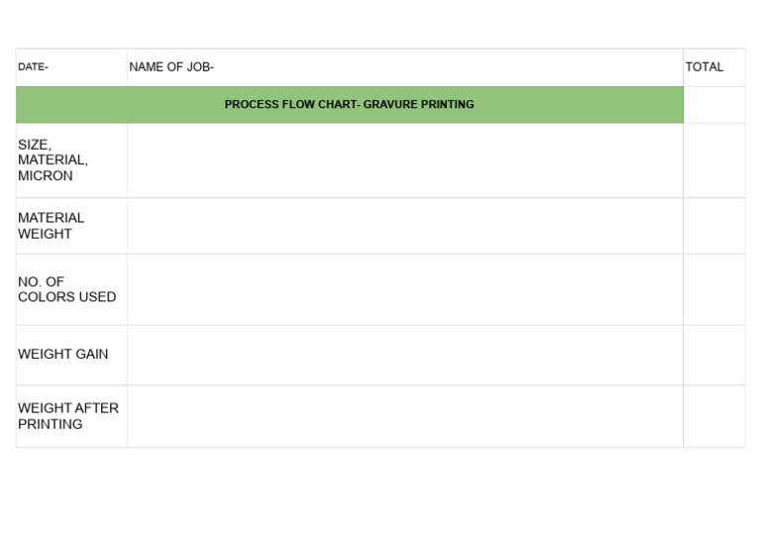Select the Total cell in Material Weight row
761x538 pixels.
click(x=713, y=226)
